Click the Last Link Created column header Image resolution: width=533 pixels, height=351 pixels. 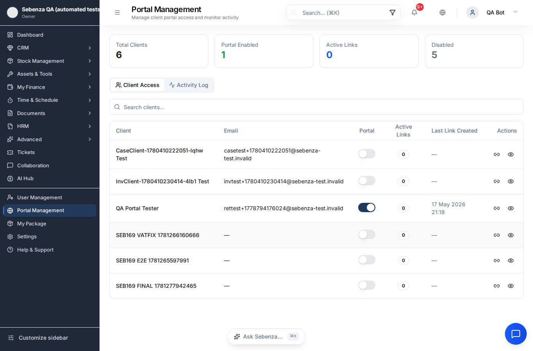pyautogui.click(x=455, y=131)
